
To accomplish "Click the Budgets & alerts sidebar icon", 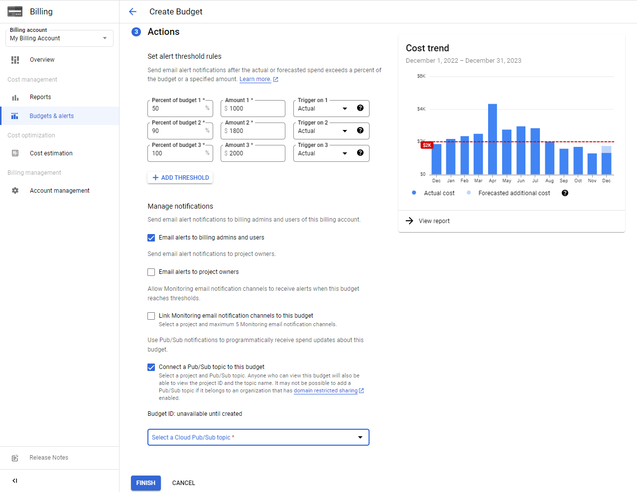I will coord(15,116).
